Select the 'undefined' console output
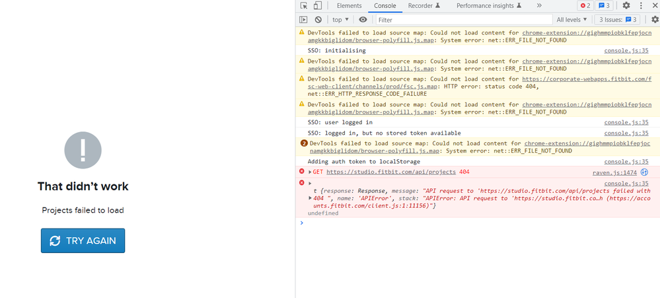The width and height of the screenshot is (660, 298). 323,213
